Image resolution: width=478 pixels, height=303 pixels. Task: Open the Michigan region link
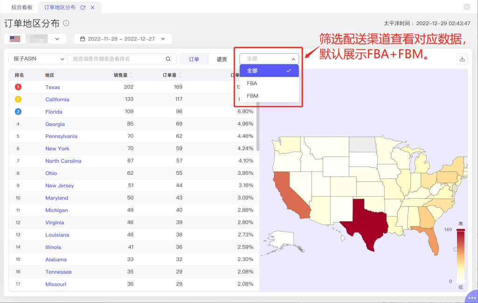[x=56, y=210]
